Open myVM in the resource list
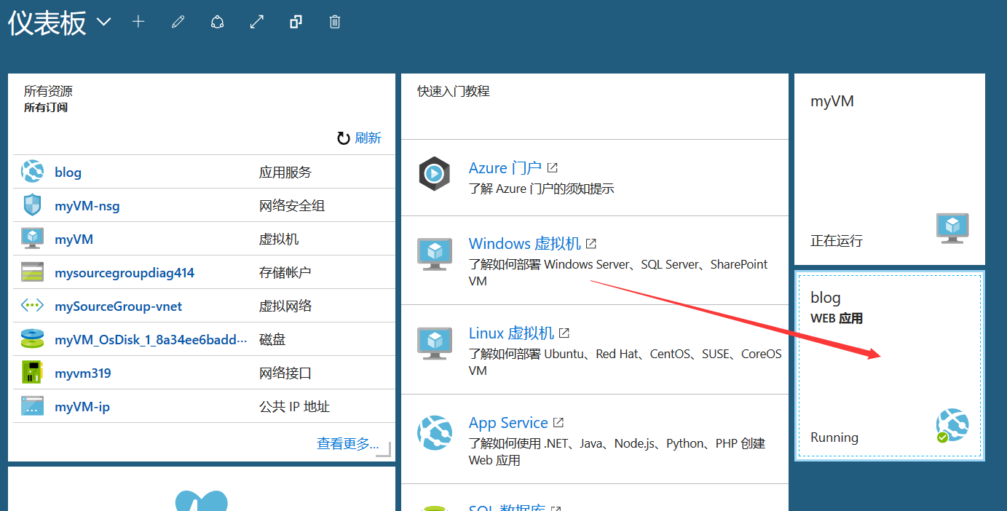Image resolution: width=1007 pixels, height=511 pixels. pos(74,239)
